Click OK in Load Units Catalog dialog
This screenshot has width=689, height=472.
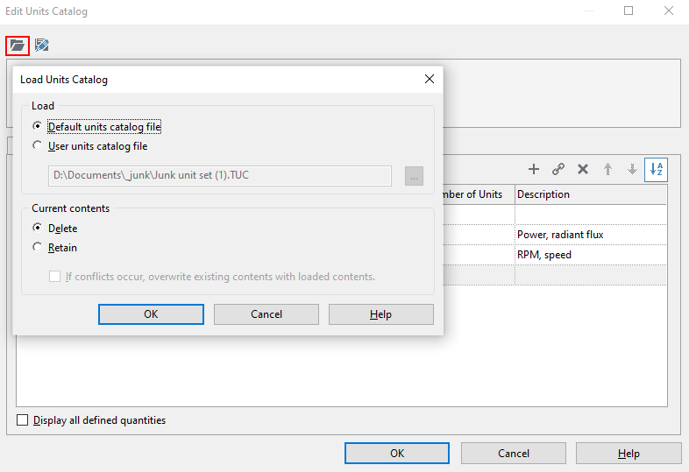pyautogui.click(x=151, y=314)
